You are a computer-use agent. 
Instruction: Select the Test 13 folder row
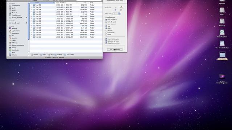[x=66, y=30]
